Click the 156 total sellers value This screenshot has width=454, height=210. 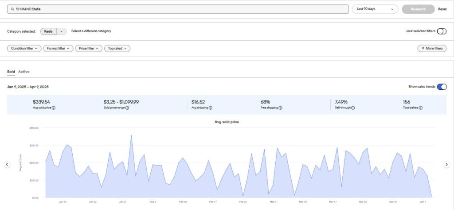[x=407, y=102]
